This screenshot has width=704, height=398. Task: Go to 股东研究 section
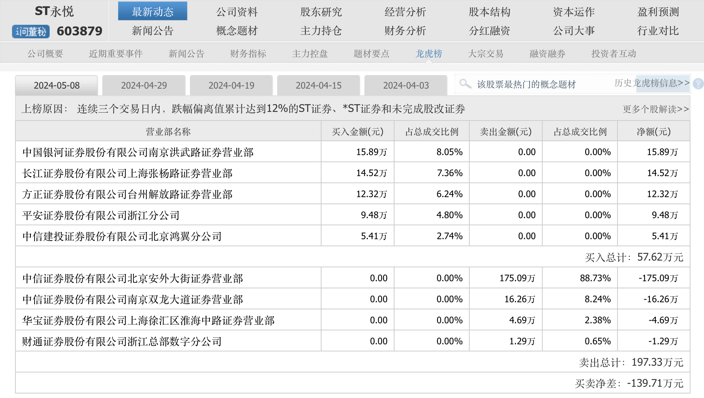coord(321,12)
